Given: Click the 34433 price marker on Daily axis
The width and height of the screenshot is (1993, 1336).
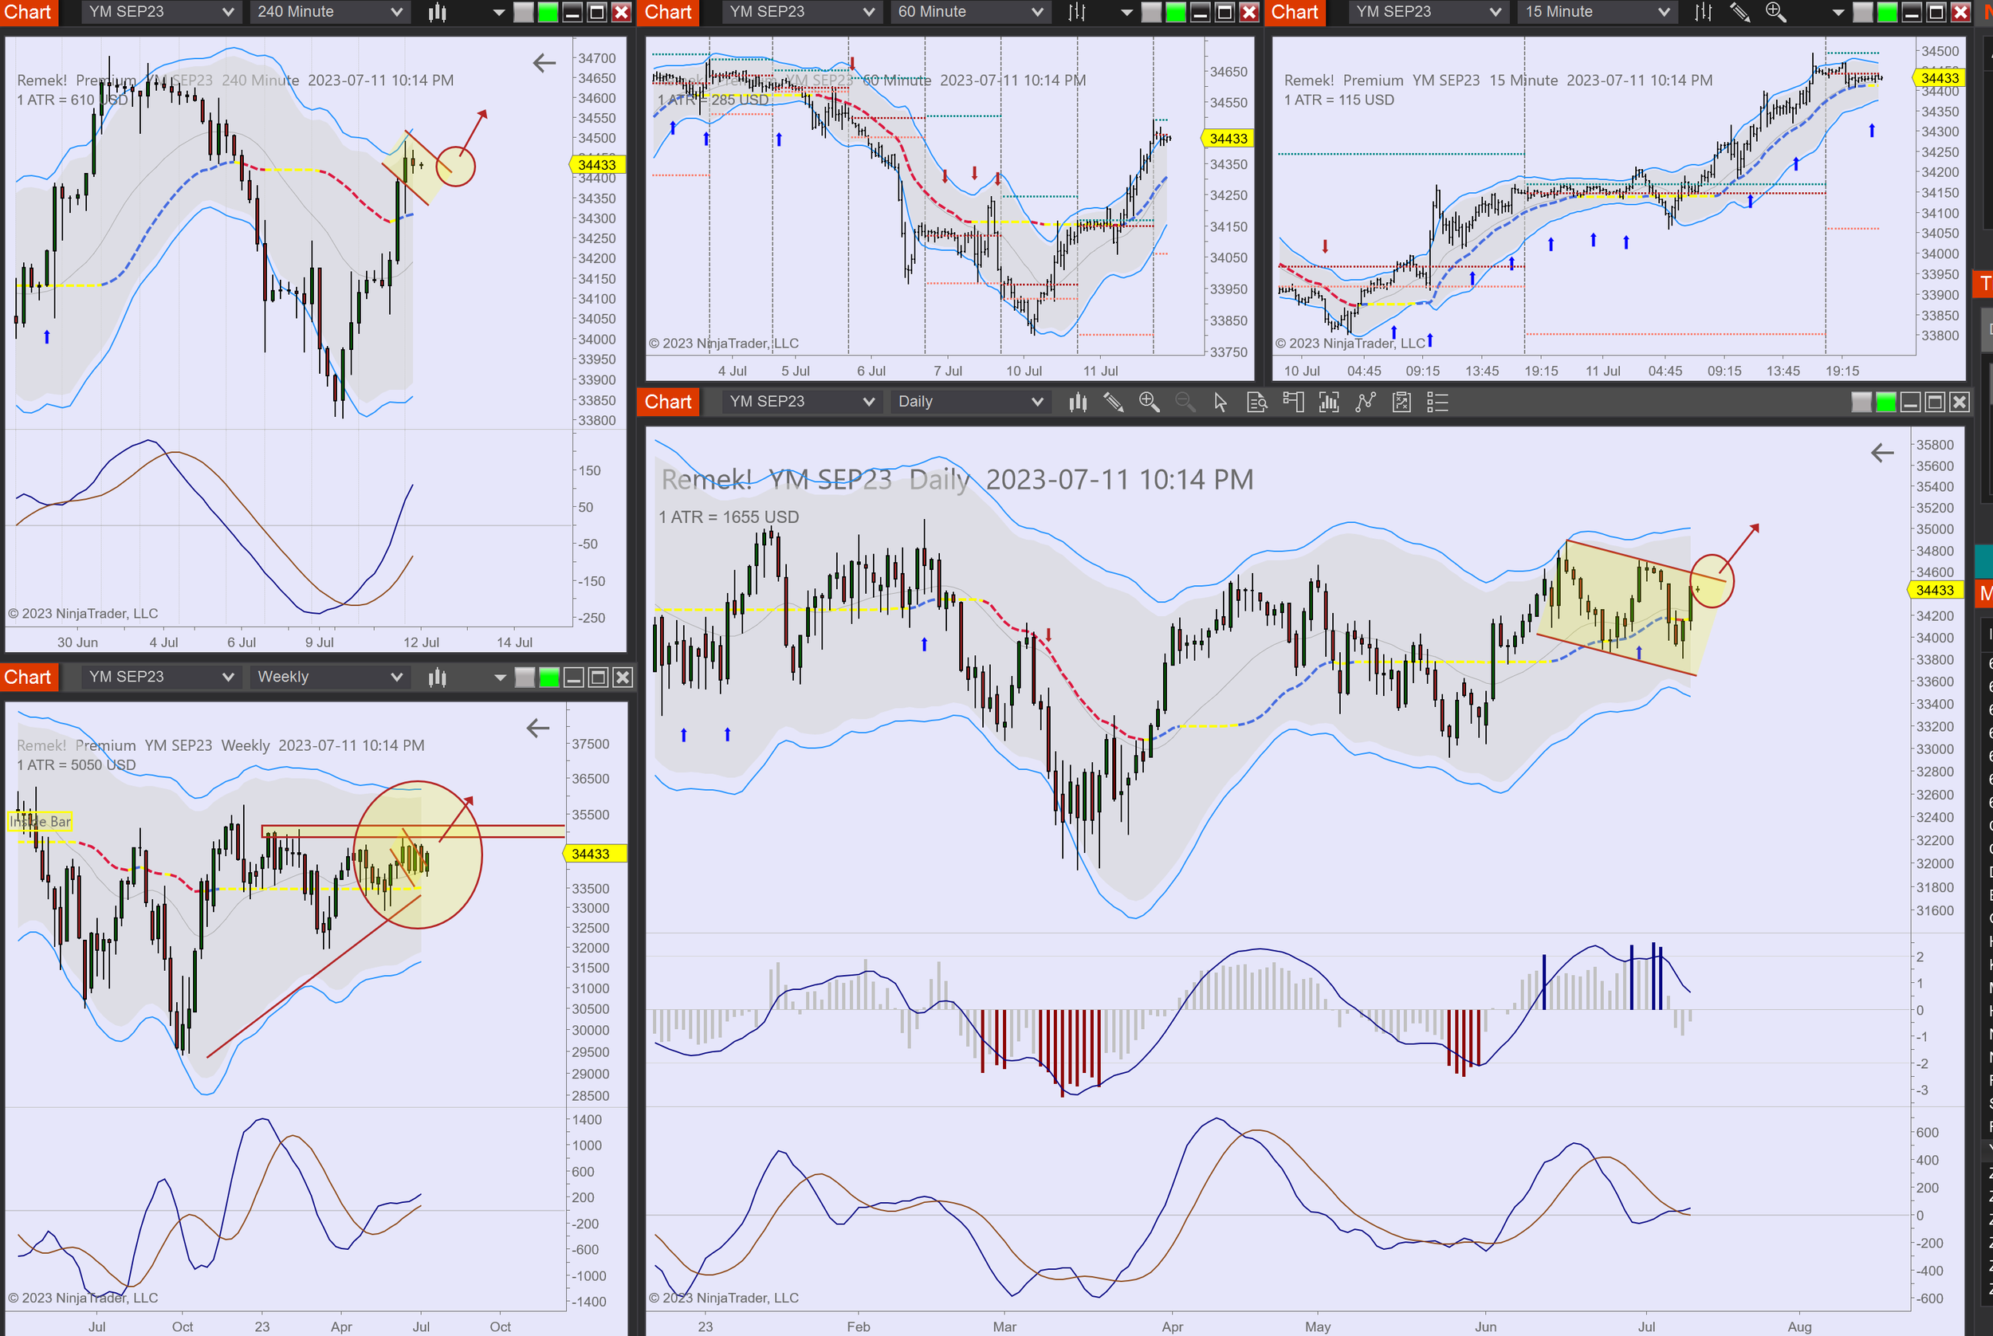Looking at the screenshot, I should pyautogui.click(x=1933, y=590).
